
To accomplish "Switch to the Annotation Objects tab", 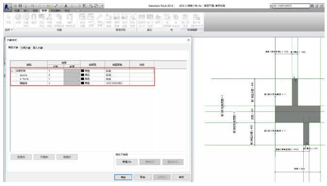I will click(x=25, y=48).
